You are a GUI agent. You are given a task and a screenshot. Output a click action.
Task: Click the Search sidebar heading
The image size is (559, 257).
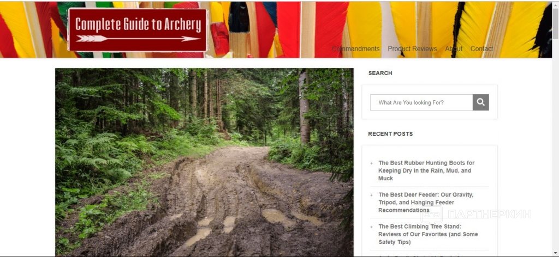[380, 73]
